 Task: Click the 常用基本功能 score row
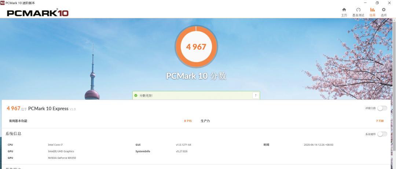(x=100, y=121)
